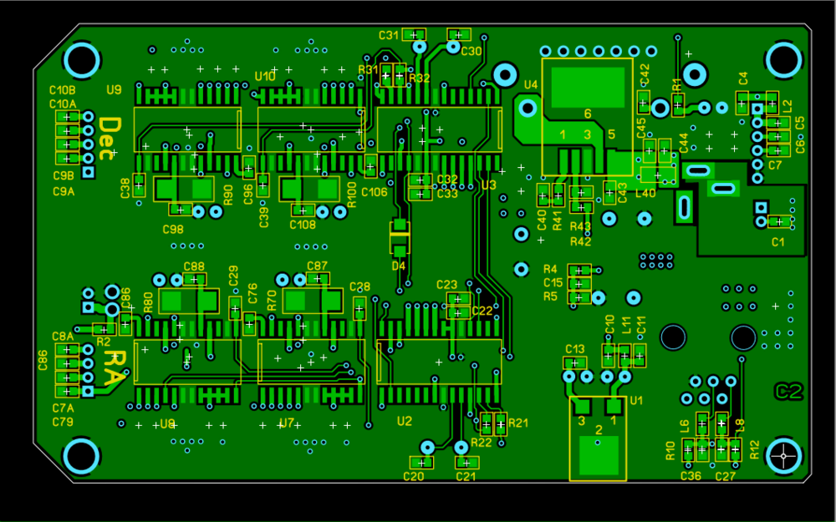Click the U10 chip designator
The width and height of the screenshot is (836, 522).
265,77
